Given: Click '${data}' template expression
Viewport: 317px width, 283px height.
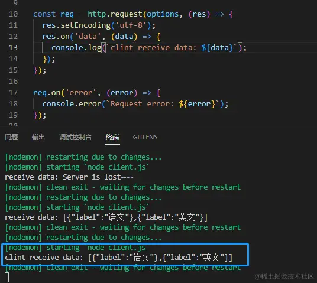Looking at the screenshot, I should (217, 48).
